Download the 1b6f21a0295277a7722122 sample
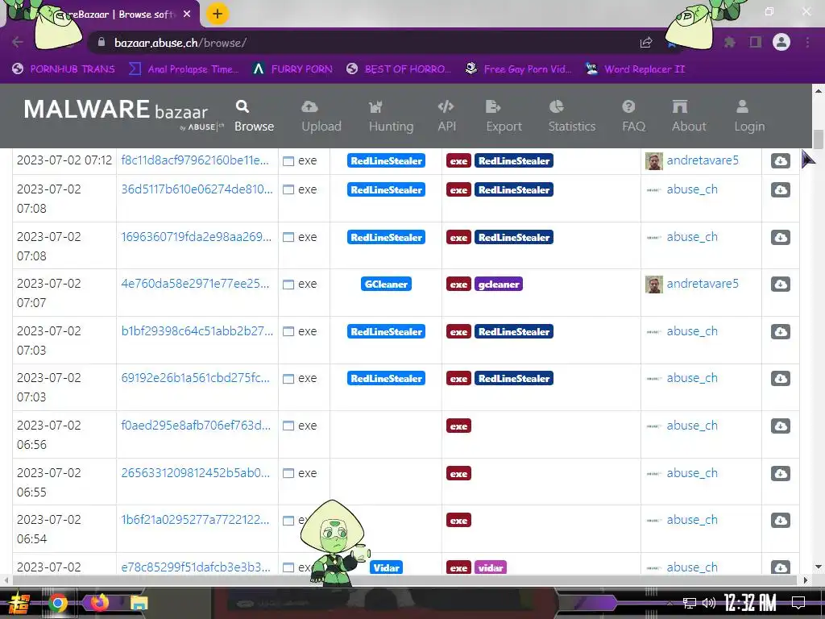The image size is (825, 619). [x=780, y=520]
